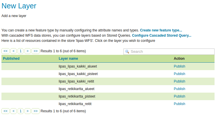
Task: Focus the Search input field
Action: click(x=169, y=52)
